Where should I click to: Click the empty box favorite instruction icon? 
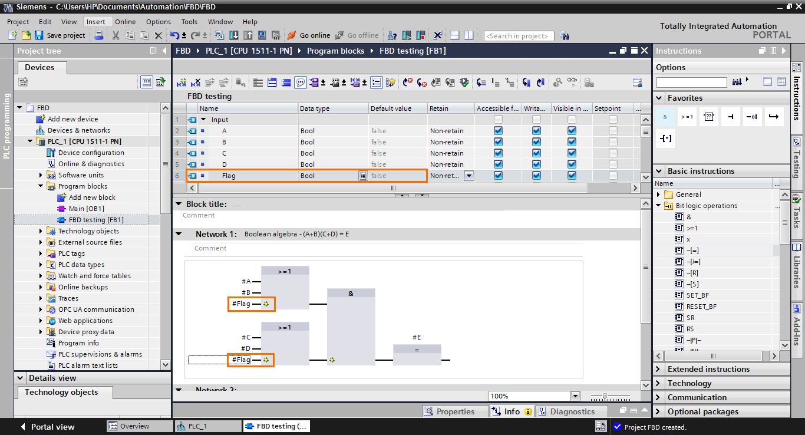[708, 117]
